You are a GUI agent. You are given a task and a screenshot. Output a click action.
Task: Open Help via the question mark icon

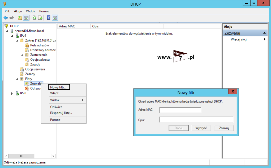click(x=49, y=18)
